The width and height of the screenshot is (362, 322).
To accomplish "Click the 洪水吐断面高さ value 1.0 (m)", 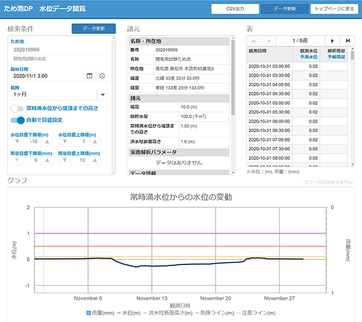I will tap(188, 142).
